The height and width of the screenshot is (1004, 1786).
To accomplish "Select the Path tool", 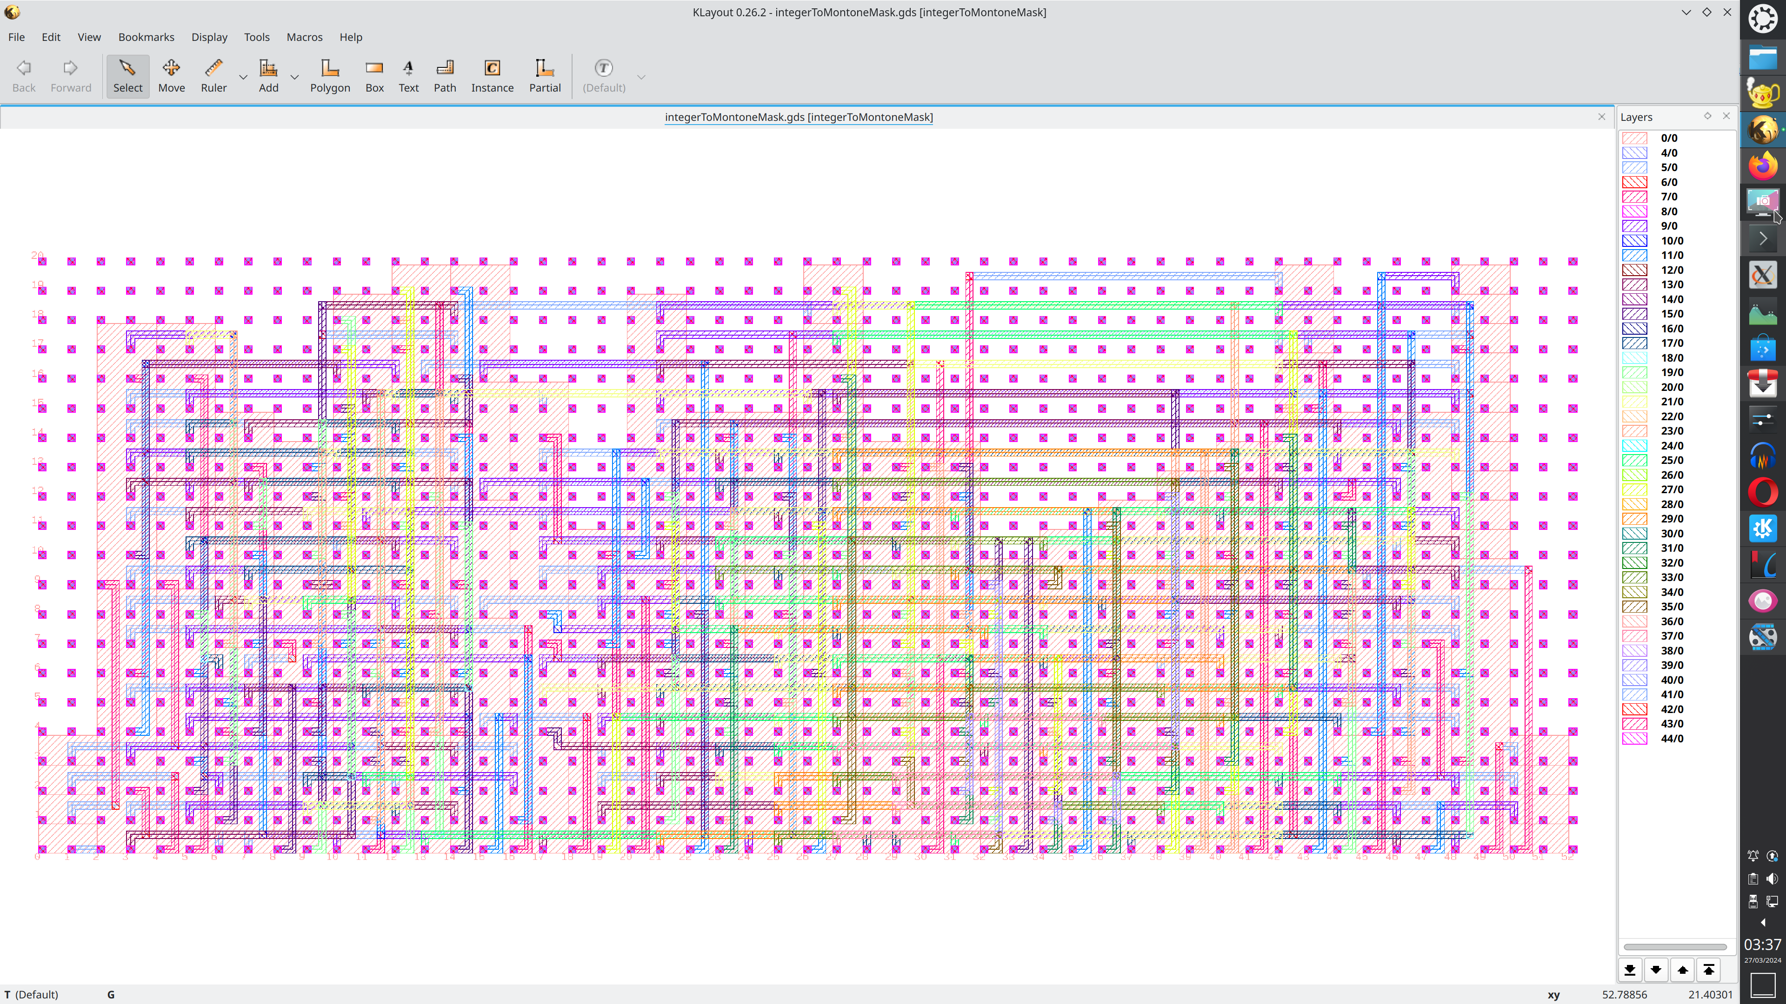I will [x=445, y=75].
